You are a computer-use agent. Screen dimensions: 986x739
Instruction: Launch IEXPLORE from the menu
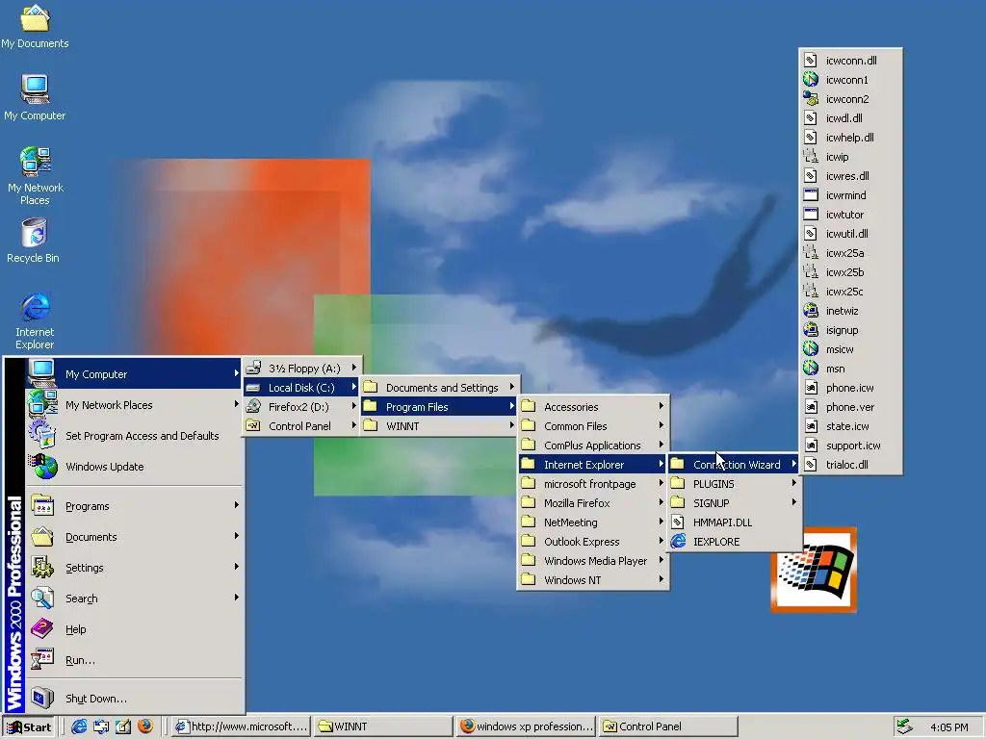[x=734, y=542]
